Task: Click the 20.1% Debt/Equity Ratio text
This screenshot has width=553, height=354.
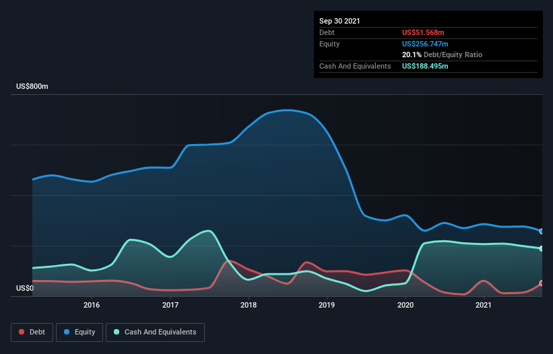Action: click(442, 55)
